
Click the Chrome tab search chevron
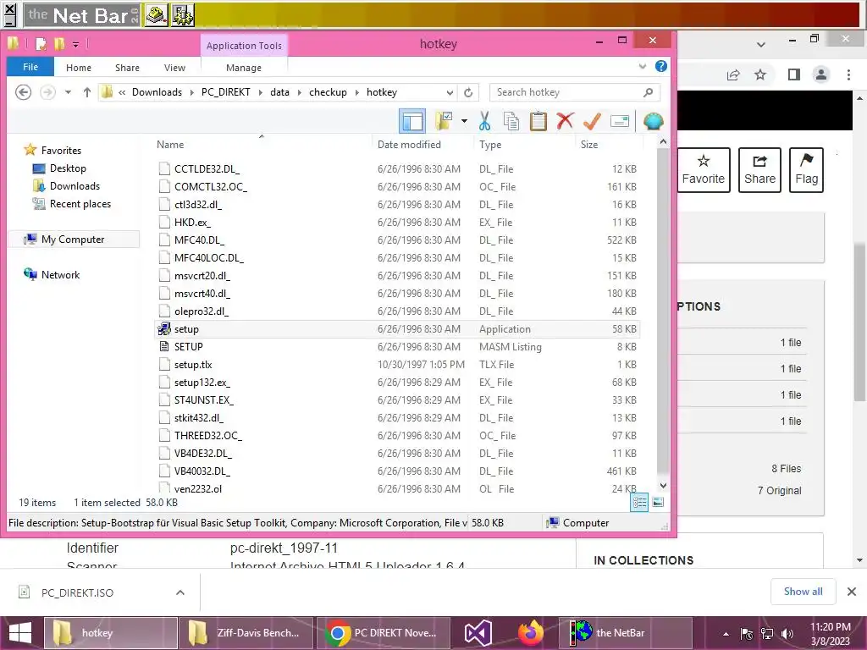pos(761,44)
